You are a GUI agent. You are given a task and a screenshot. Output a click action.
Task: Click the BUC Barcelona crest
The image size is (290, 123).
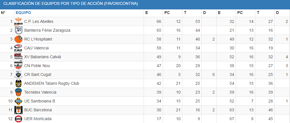click(19, 110)
